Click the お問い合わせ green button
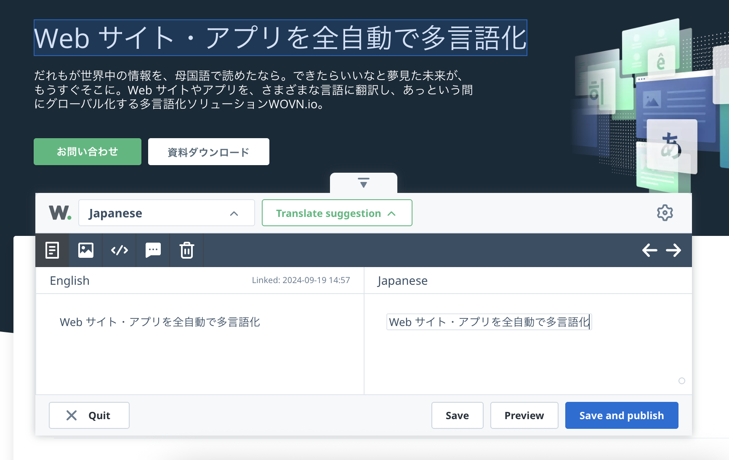This screenshot has height=460, width=729. [88, 152]
